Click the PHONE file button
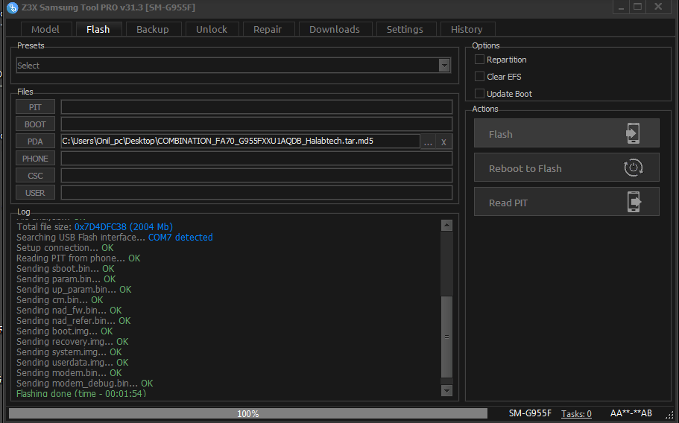The image size is (679, 423). 35,159
